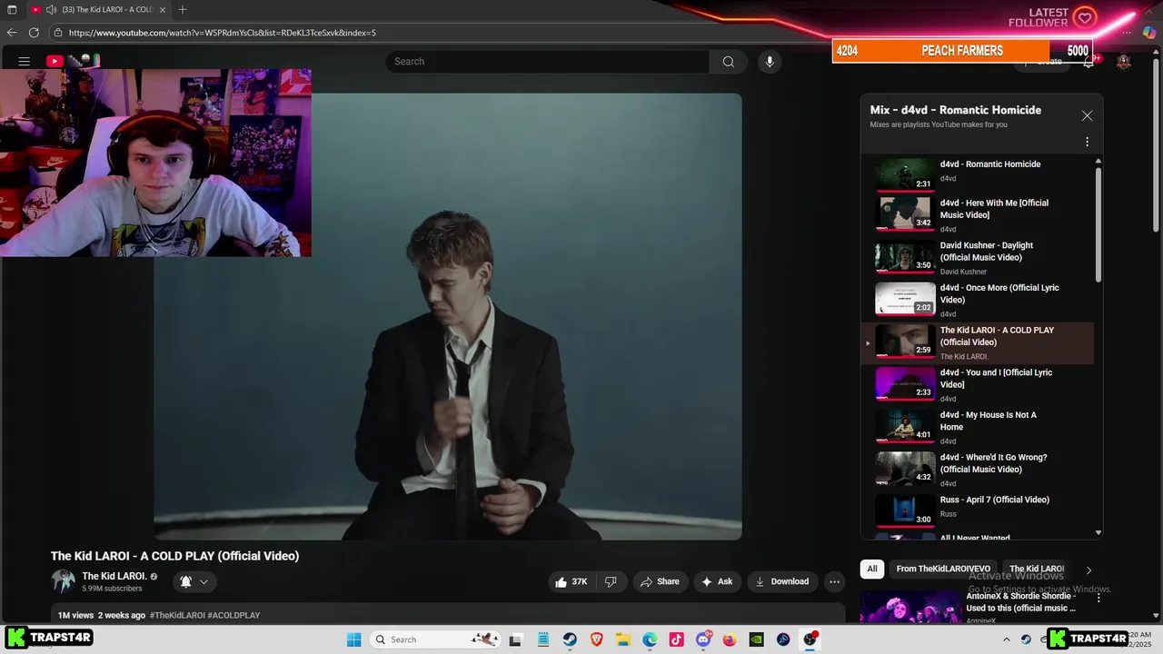Open The Kid LAROI channel avatar

[64, 581]
